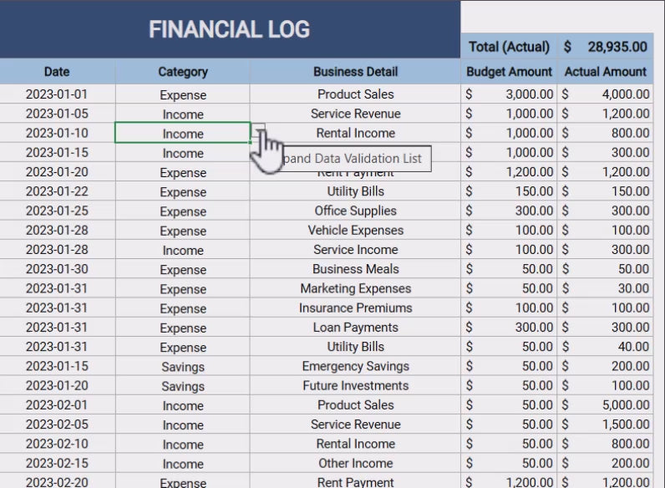The height and width of the screenshot is (488, 665).
Task: Click the FINANCIAL LOG title
Action: [229, 30]
